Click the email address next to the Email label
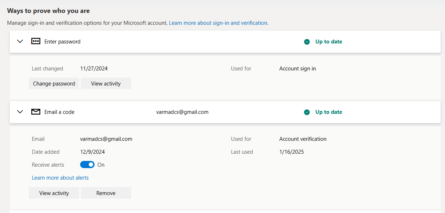The height and width of the screenshot is (213, 445). 106,139
